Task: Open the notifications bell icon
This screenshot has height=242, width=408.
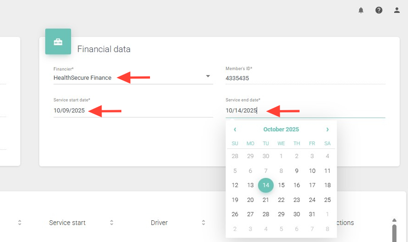Action: [361, 10]
